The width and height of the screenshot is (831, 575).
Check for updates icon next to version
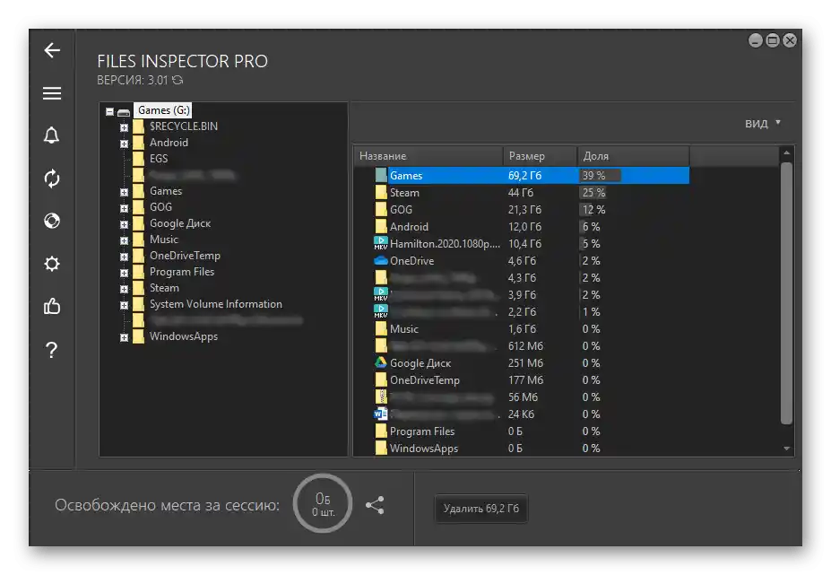click(x=177, y=80)
